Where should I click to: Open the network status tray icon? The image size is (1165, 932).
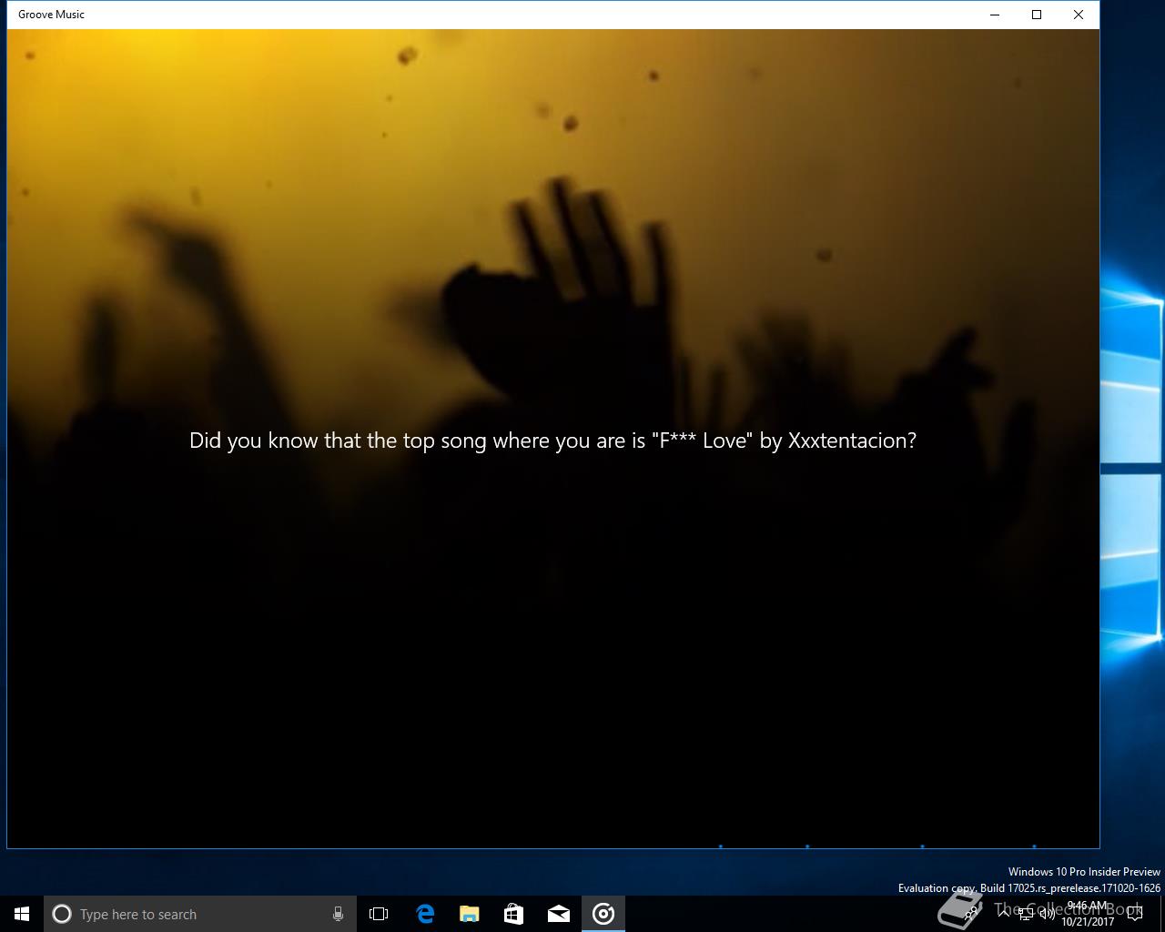coord(1026,914)
